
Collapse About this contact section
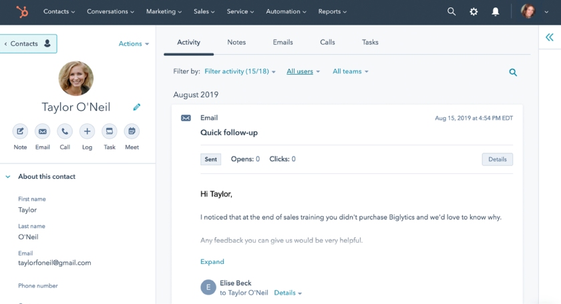(x=8, y=177)
